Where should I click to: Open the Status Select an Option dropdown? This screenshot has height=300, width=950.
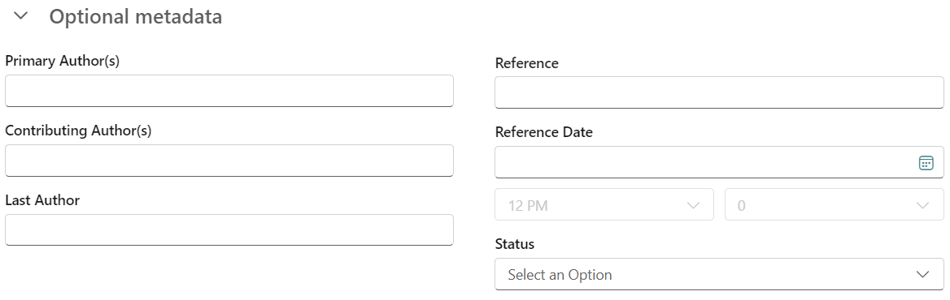pyautogui.click(x=719, y=275)
